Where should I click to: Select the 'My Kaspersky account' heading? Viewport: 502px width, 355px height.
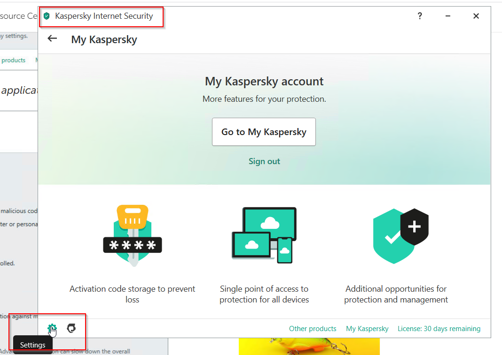pos(264,82)
